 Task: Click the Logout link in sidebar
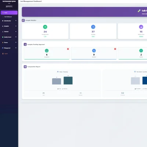(x=5, y=54)
